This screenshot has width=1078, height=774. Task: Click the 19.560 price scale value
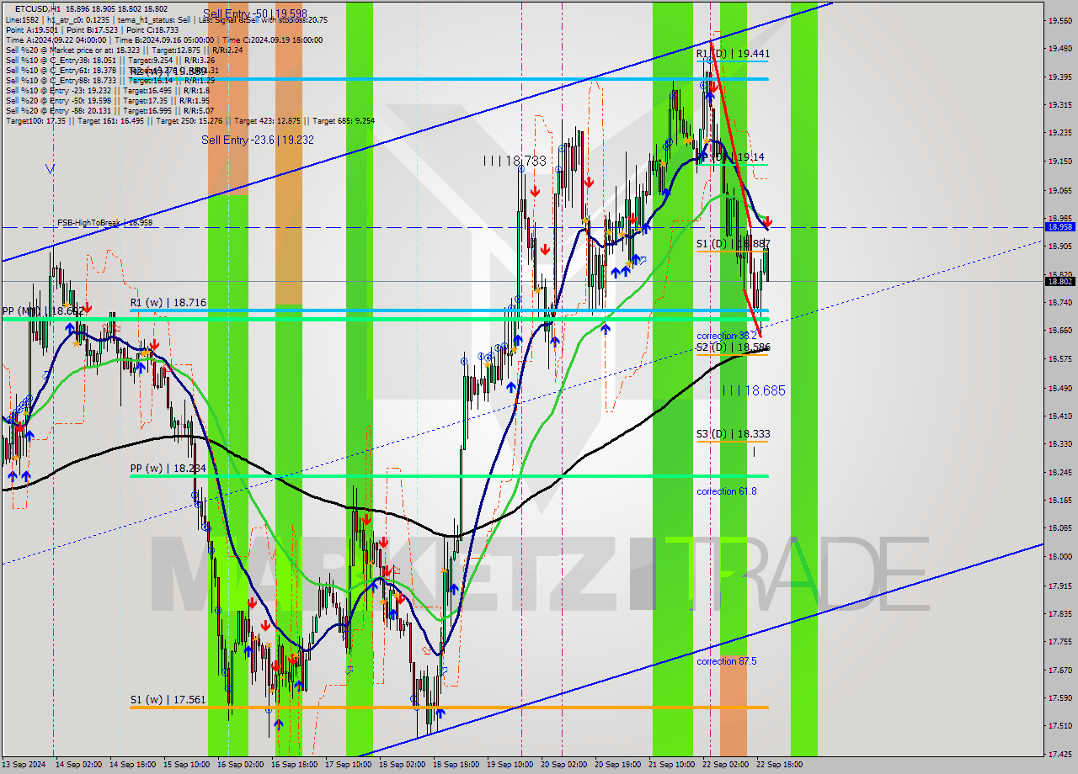[x=1059, y=20]
